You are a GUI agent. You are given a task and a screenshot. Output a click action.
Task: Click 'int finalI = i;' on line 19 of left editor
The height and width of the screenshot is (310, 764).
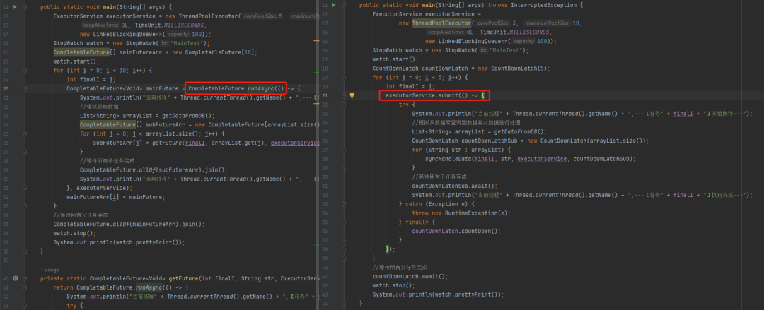[91, 79]
